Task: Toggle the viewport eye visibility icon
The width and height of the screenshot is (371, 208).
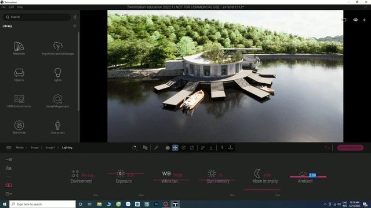Action: (x=355, y=20)
